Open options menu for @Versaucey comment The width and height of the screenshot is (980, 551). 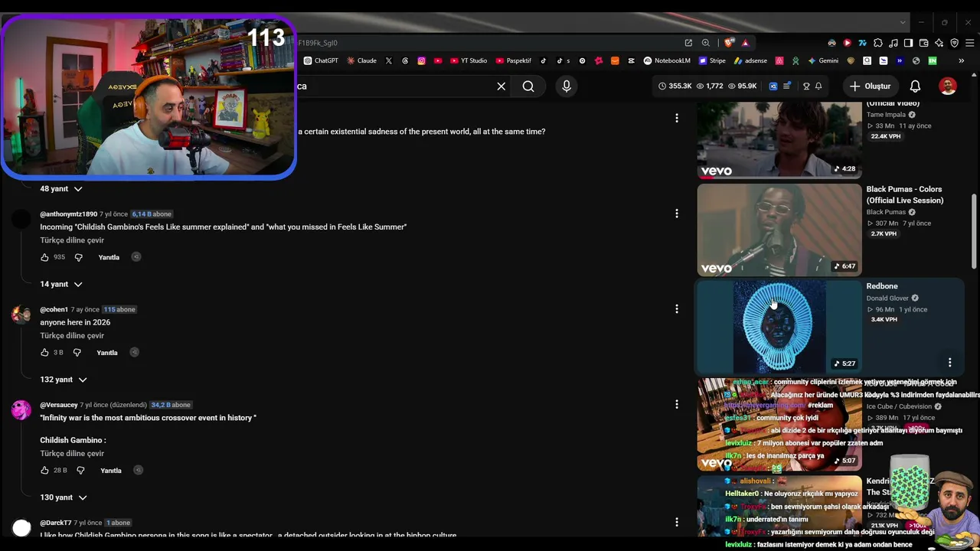pos(676,404)
